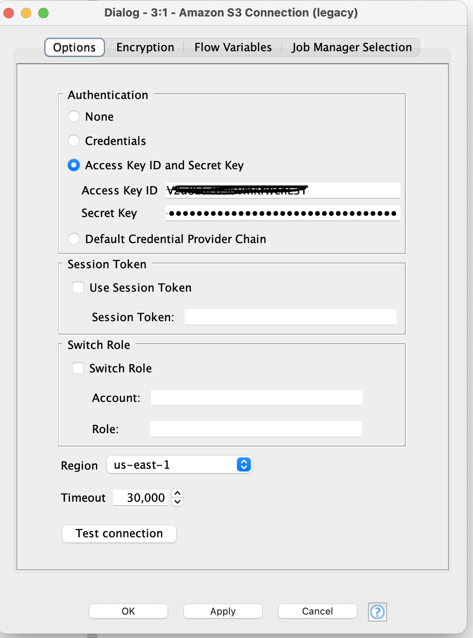Tick the Switch Role checkbox
Viewport: 473px width, 638px height.
(x=78, y=368)
